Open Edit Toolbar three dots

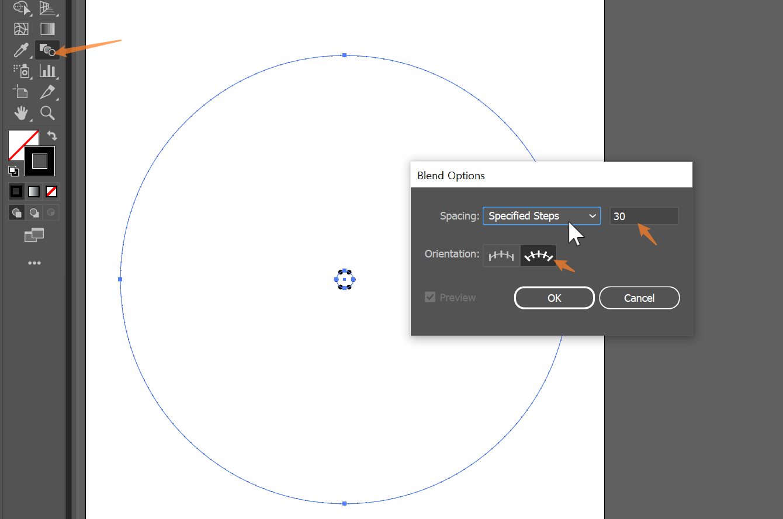pyautogui.click(x=34, y=263)
